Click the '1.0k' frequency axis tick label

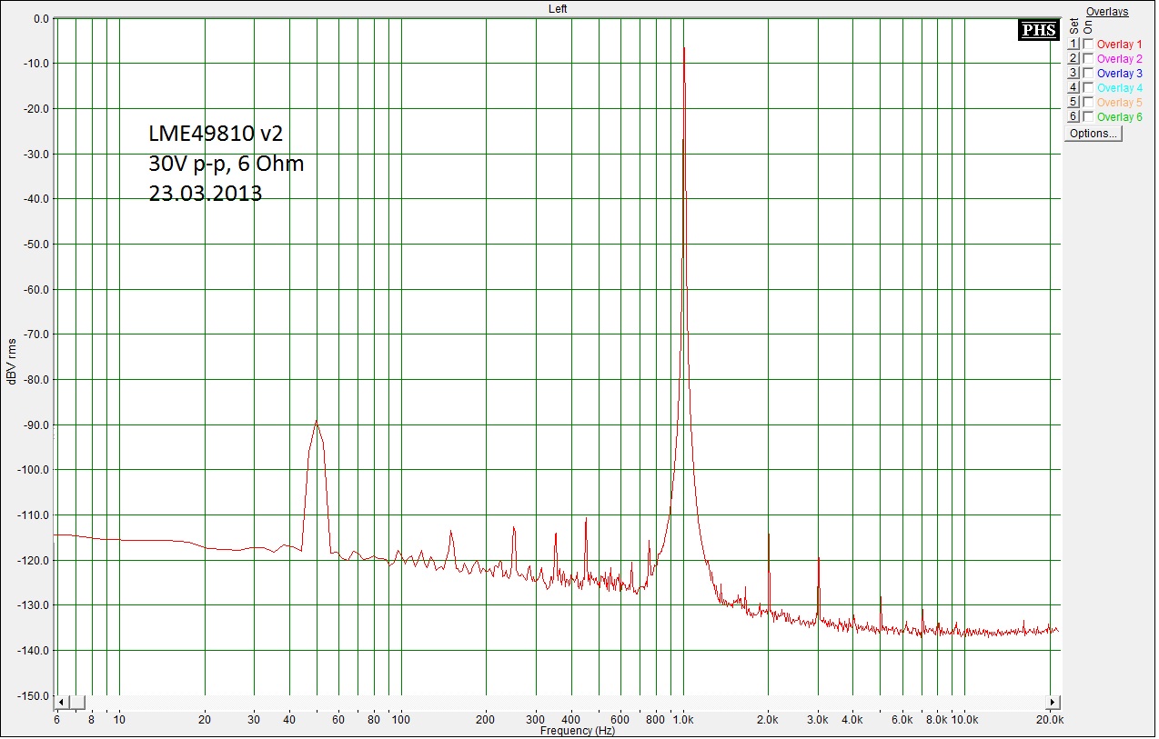pyautogui.click(x=683, y=719)
